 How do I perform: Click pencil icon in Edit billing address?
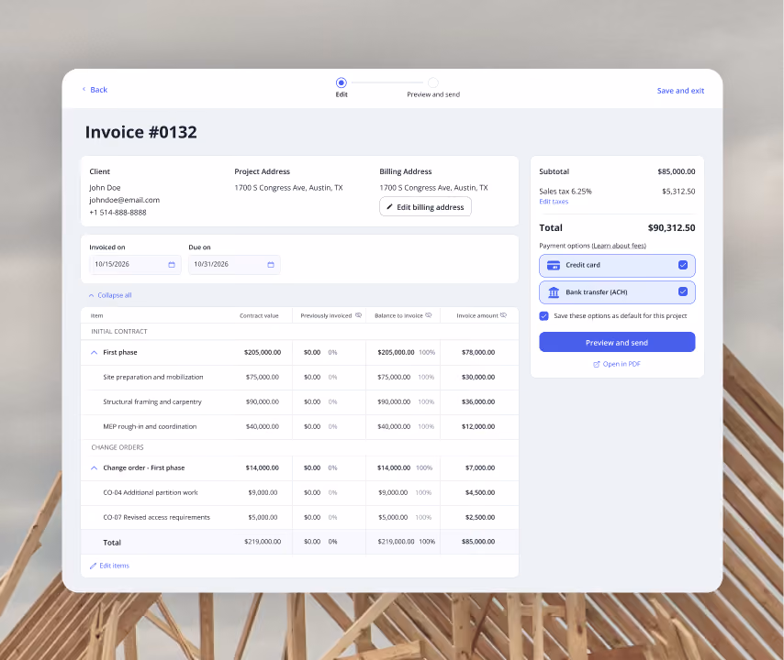(389, 206)
